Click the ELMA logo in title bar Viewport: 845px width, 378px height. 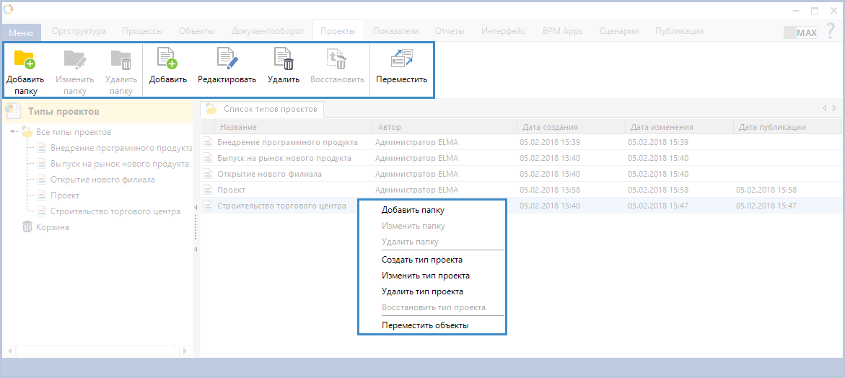(8, 9)
